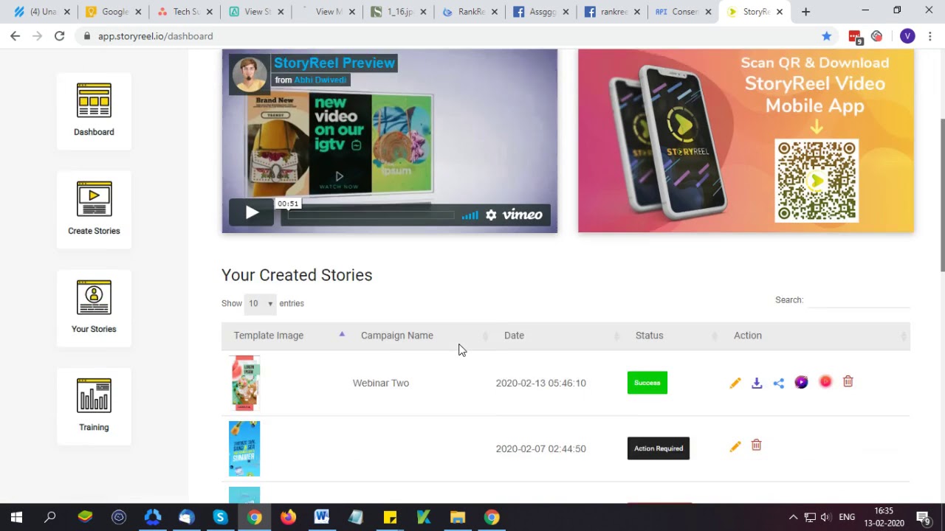The height and width of the screenshot is (531, 945).
Task: Delete the Webinar Two story (trash icon)
Action: click(x=848, y=381)
